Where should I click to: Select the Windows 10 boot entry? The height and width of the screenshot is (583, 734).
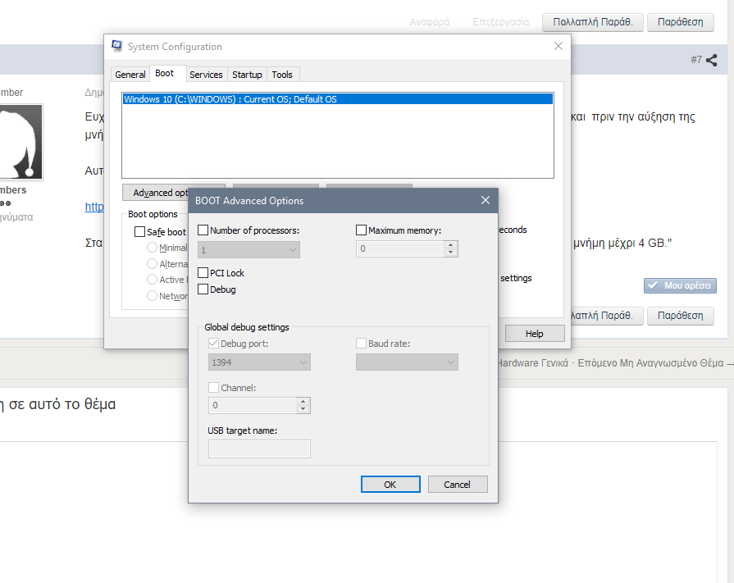338,99
